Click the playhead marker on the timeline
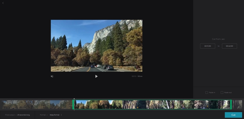Image resolution: width=244 pixels, height=119 pixels. 74,100
